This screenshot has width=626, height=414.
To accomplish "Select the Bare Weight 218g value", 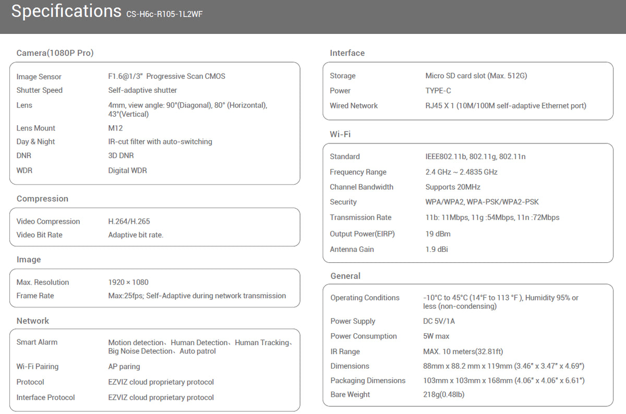I will pos(443,395).
